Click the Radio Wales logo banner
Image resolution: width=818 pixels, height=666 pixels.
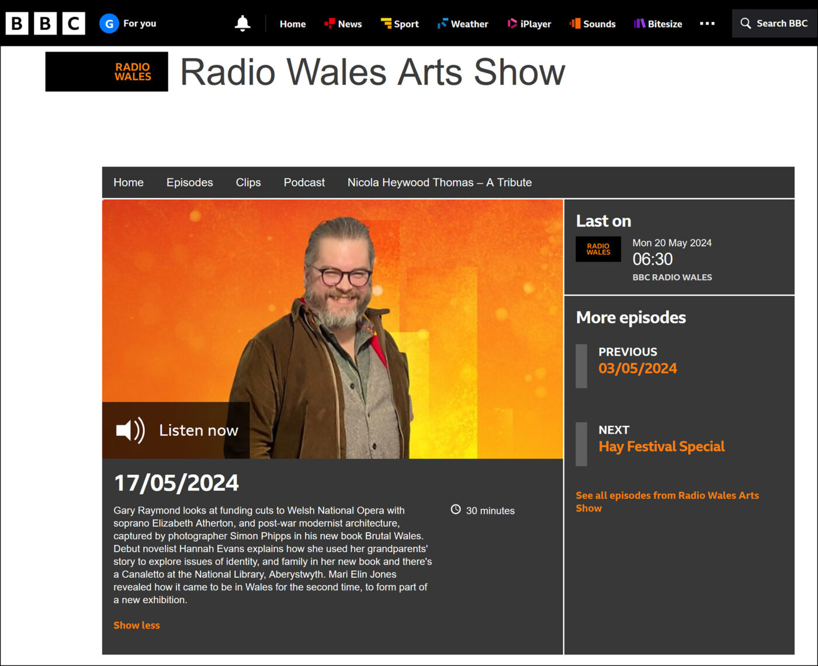click(x=107, y=72)
